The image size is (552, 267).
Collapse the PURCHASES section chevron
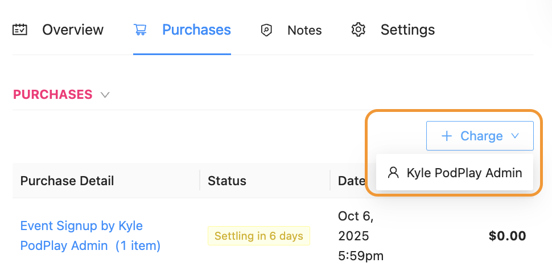pyautogui.click(x=105, y=95)
